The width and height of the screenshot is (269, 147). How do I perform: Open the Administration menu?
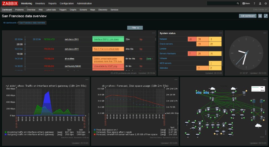(84, 3)
